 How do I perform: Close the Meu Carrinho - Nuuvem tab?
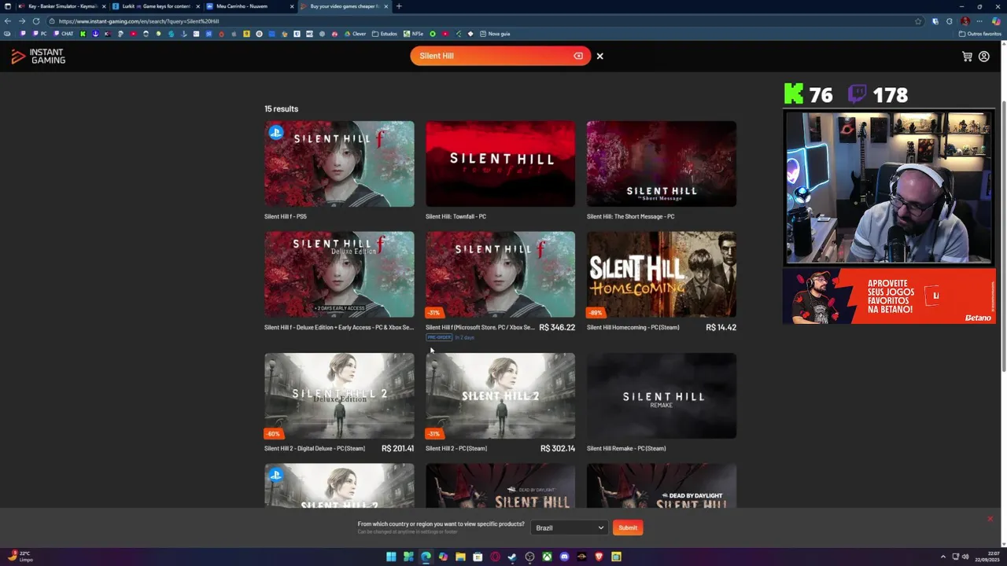(291, 6)
